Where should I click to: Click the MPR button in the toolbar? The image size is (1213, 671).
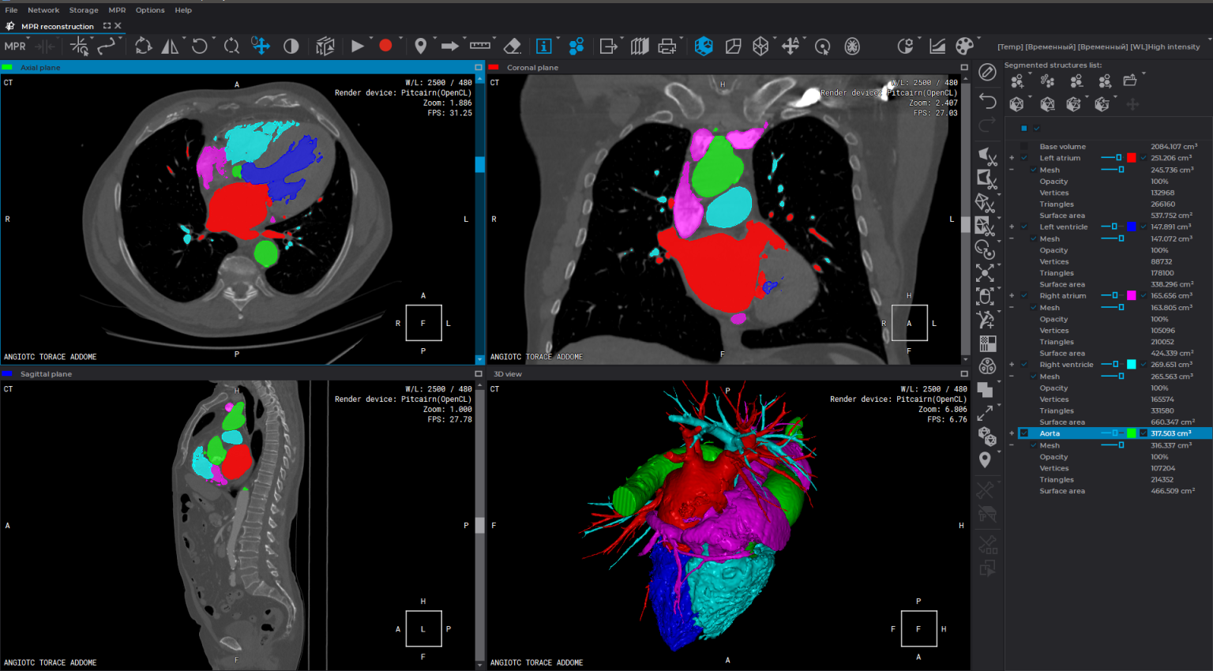pyautogui.click(x=15, y=47)
